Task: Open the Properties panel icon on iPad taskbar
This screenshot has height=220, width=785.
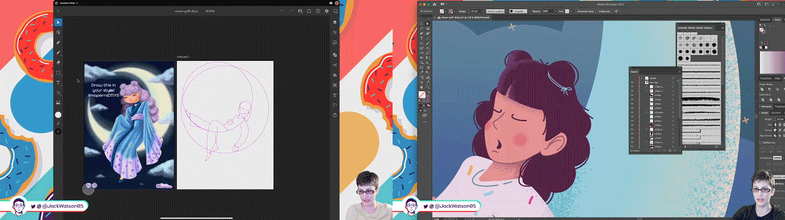Action: (x=335, y=32)
